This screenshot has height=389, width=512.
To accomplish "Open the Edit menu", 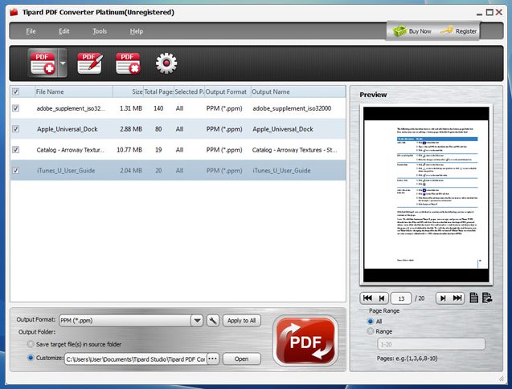I will (x=64, y=31).
